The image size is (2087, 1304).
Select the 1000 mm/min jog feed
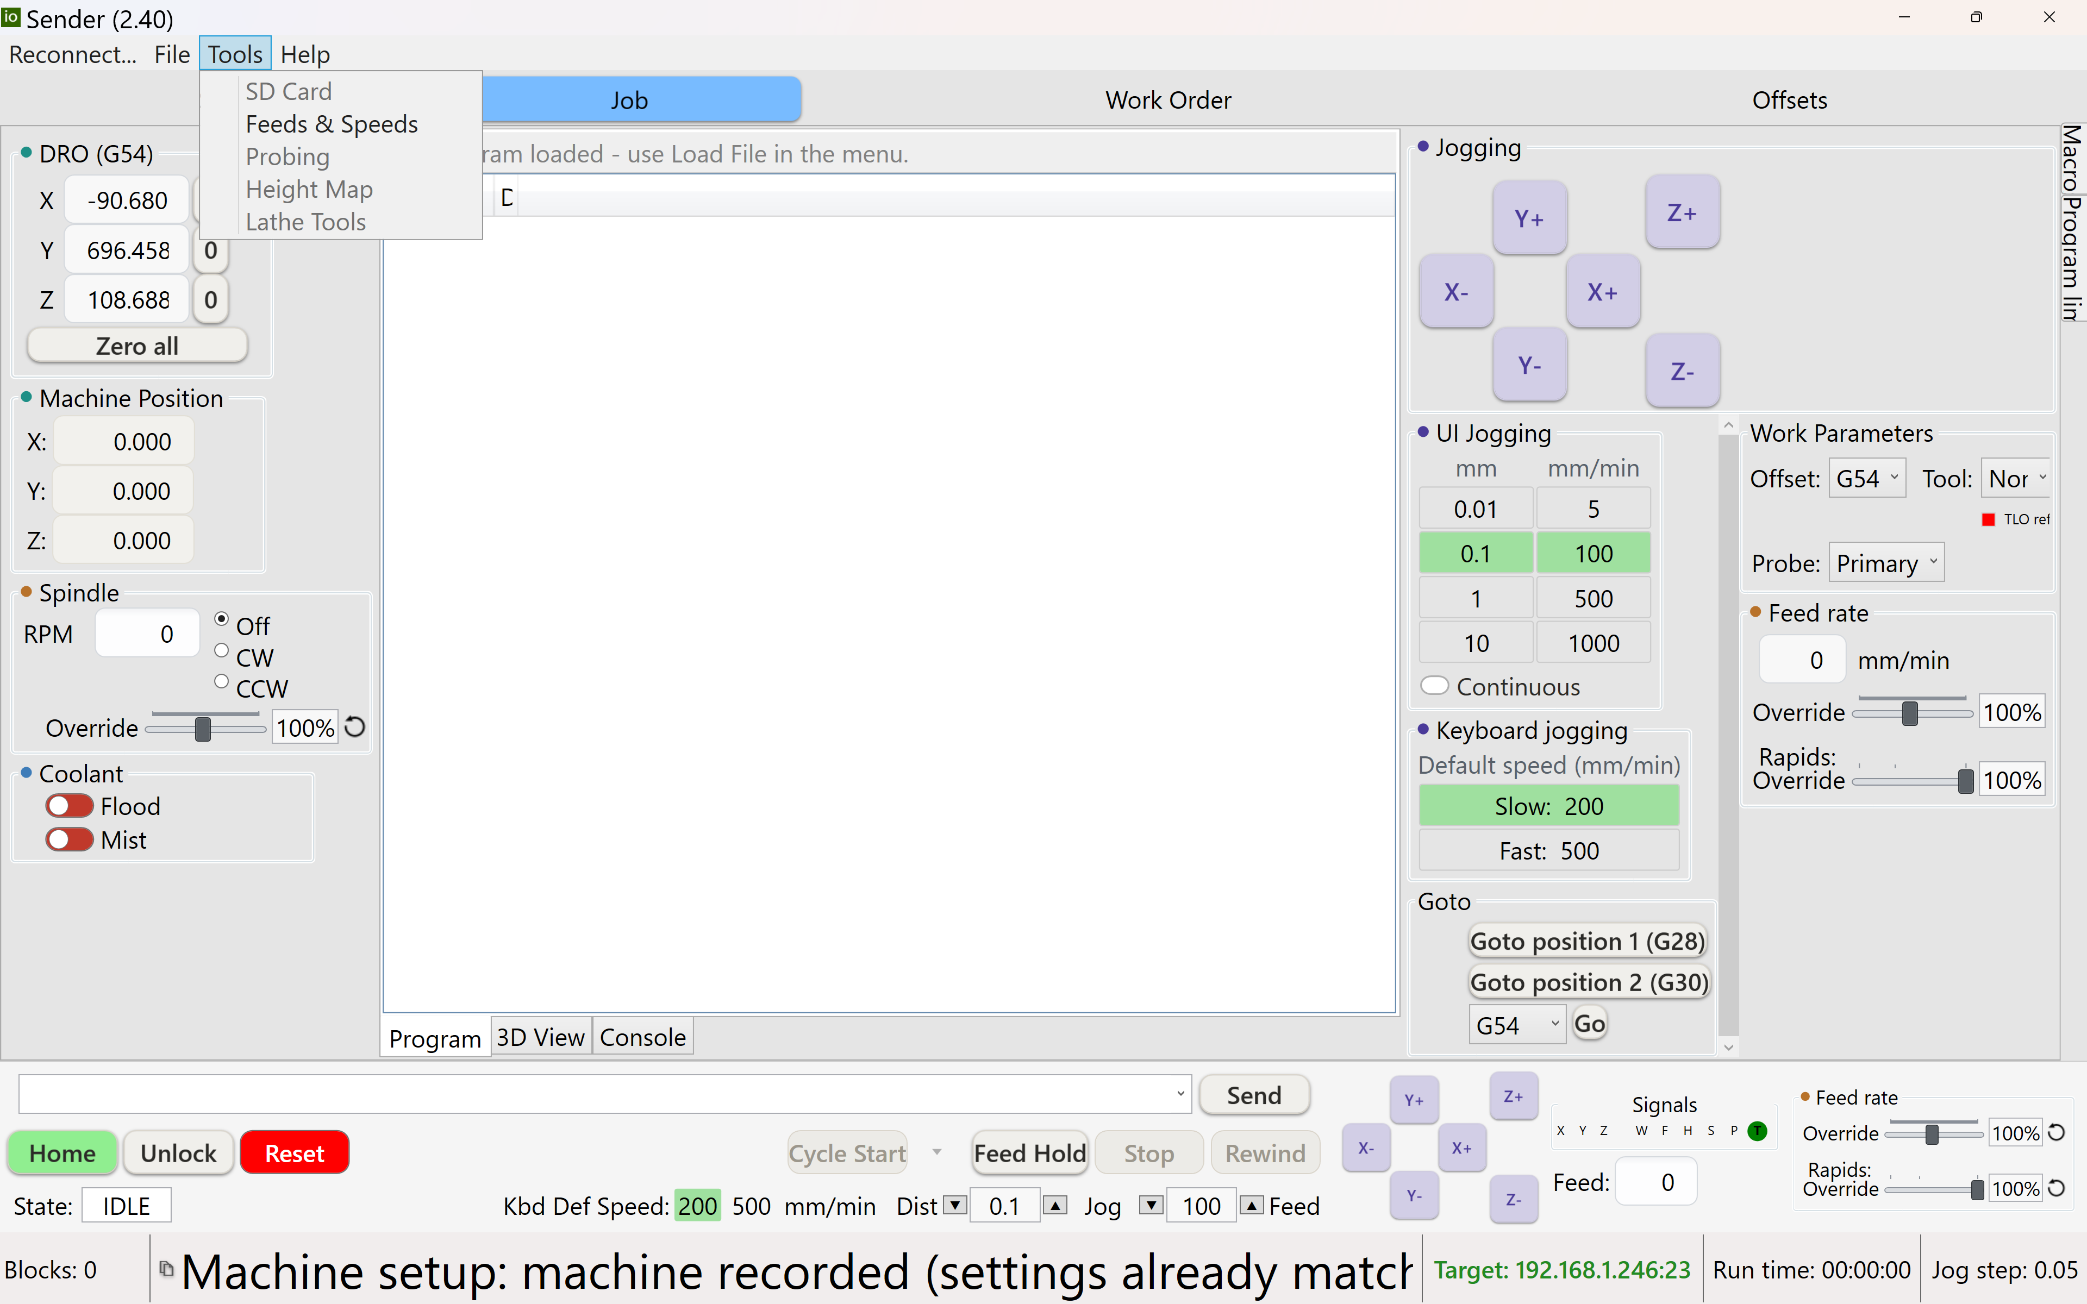click(1593, 643)
